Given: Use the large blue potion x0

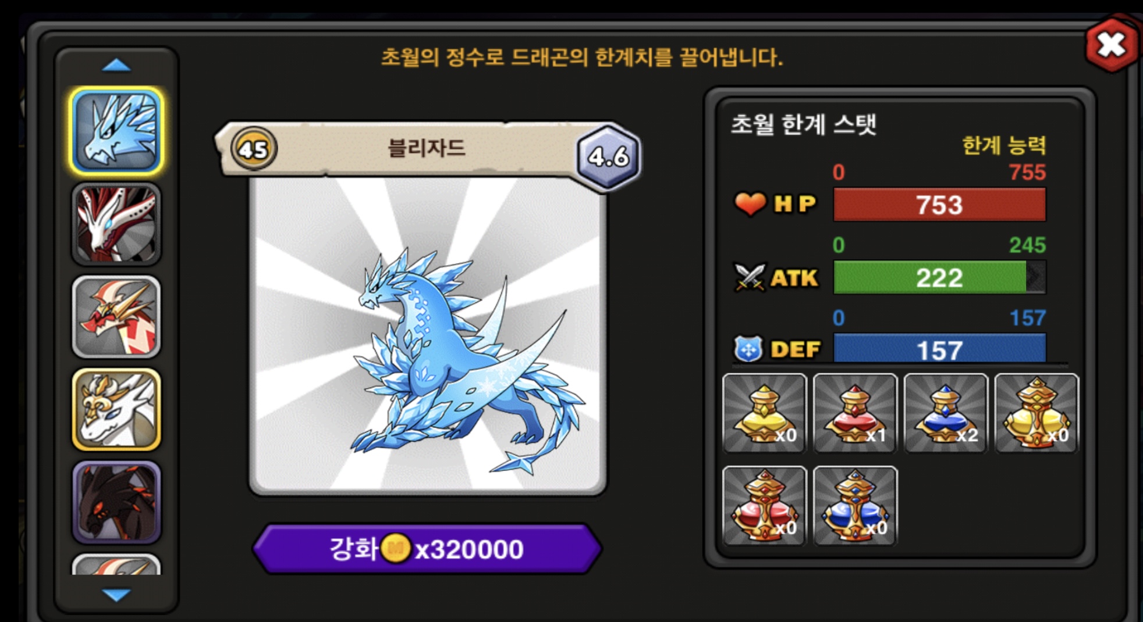Looking at the screenshot, I should [855, 506].
